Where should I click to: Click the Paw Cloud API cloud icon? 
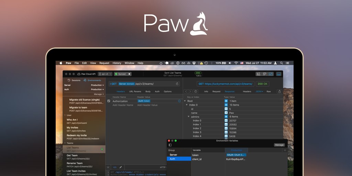[x=79, y=74]
